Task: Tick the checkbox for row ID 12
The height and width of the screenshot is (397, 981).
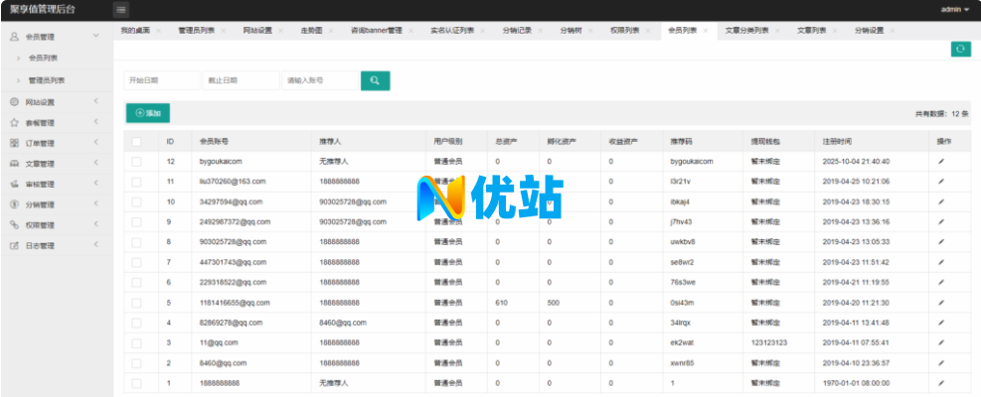Action: 136,161
